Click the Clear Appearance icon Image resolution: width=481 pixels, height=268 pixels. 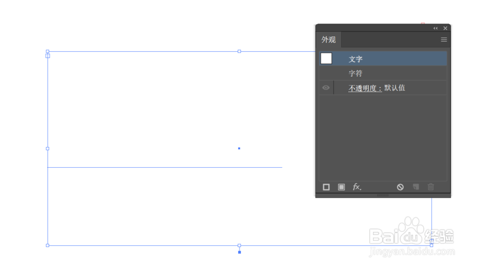(400, 187)
